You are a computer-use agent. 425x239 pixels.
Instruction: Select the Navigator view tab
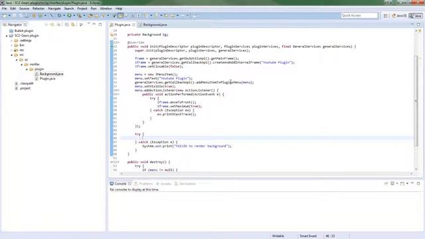coord(15,25)
